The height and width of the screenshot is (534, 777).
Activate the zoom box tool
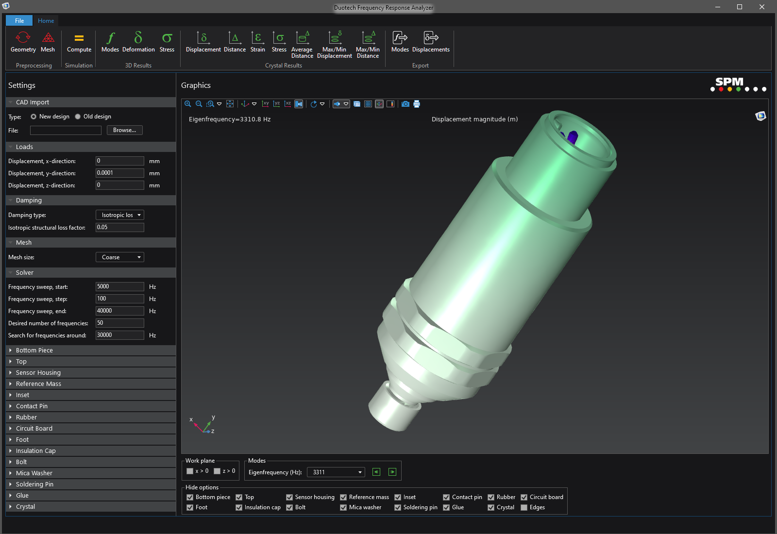pyautogui.click(x=210, y=104)
